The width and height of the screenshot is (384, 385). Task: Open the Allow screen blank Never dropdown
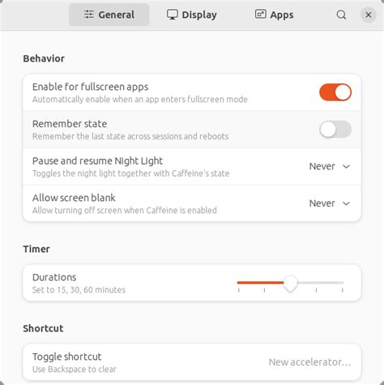click(330, 203)
